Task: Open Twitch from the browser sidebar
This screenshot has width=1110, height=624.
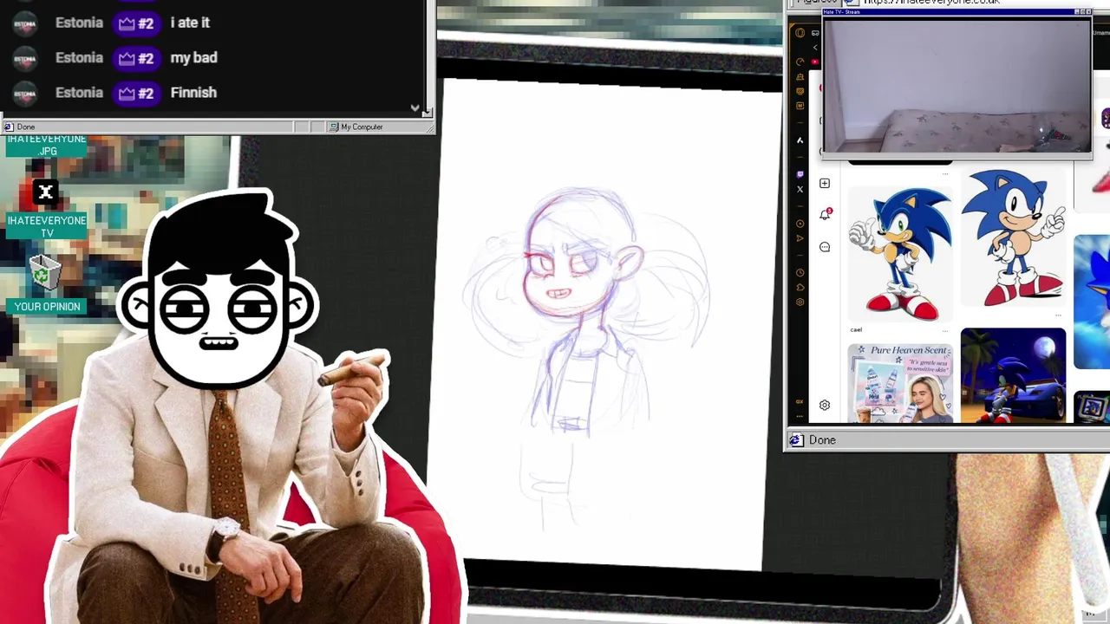Action: [800, 174]
